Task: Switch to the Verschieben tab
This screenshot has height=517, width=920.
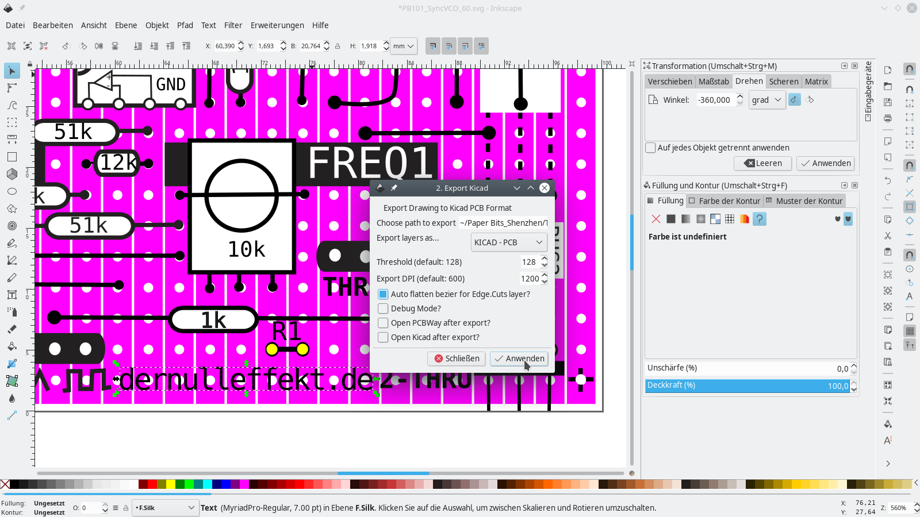Action: (x=670, y=82)
